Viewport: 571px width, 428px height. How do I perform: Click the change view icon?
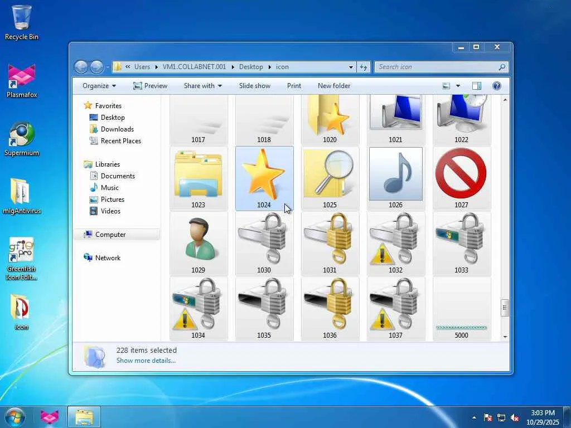(446, 86)
